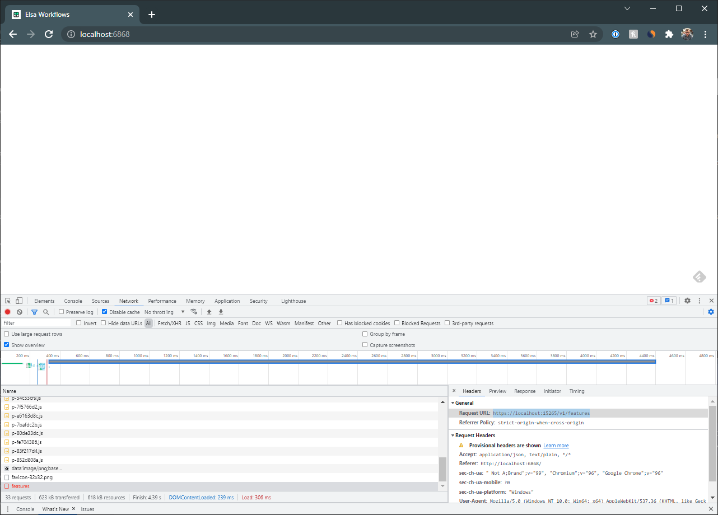Search in network requests
This screenshot has width=718, height=515.
click(45, 312)
